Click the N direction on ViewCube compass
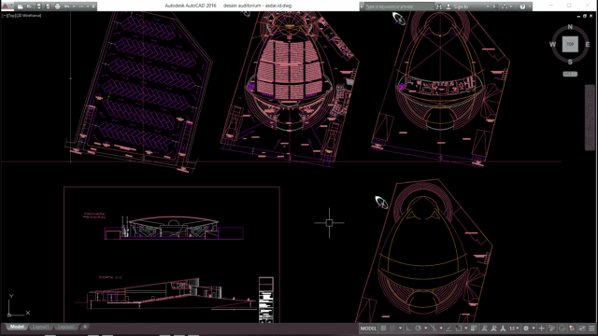This screenshot has width=598, height=336. pyautogui.click(x=570, y=27)
